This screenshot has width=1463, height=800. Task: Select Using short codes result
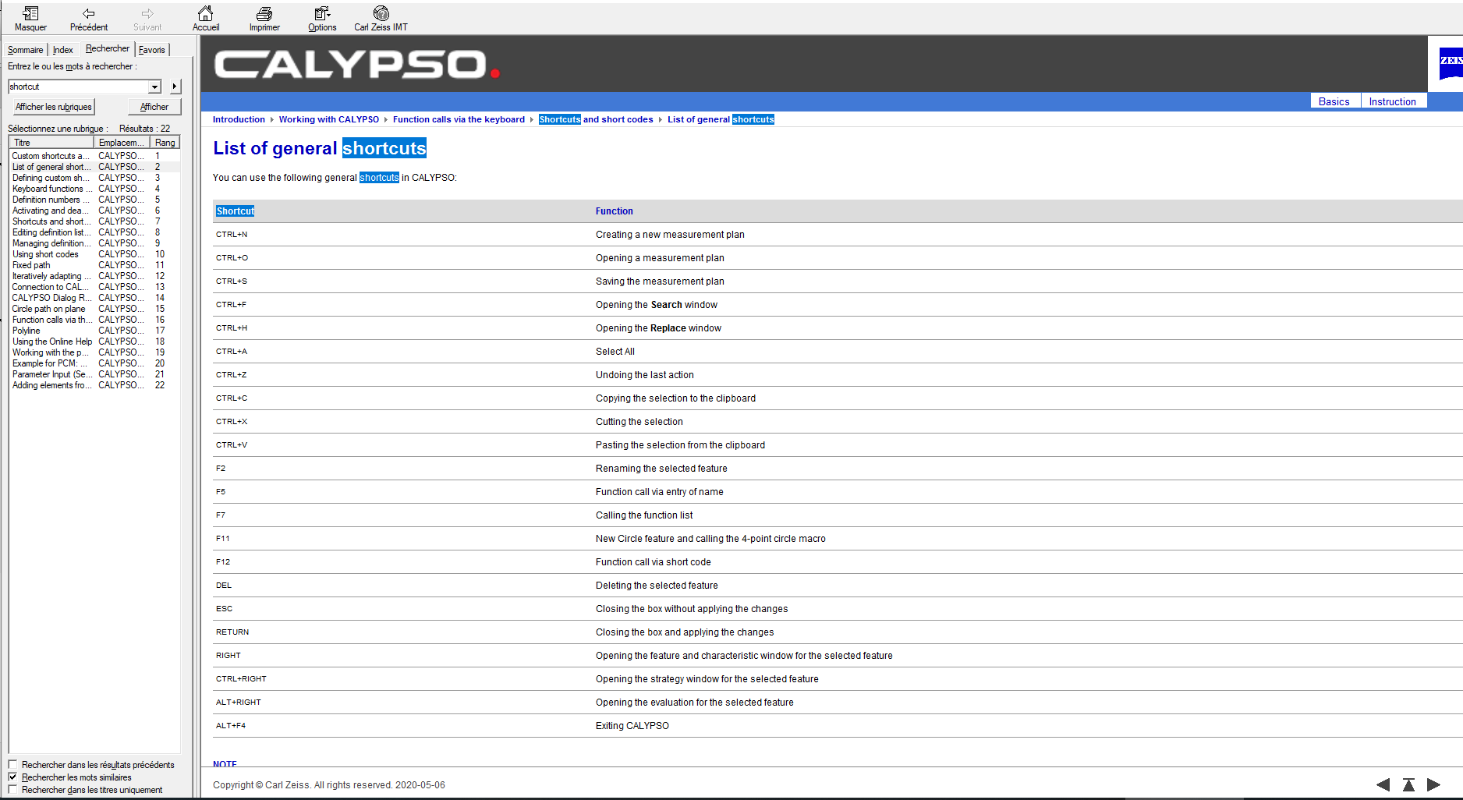tap(94, 254)
